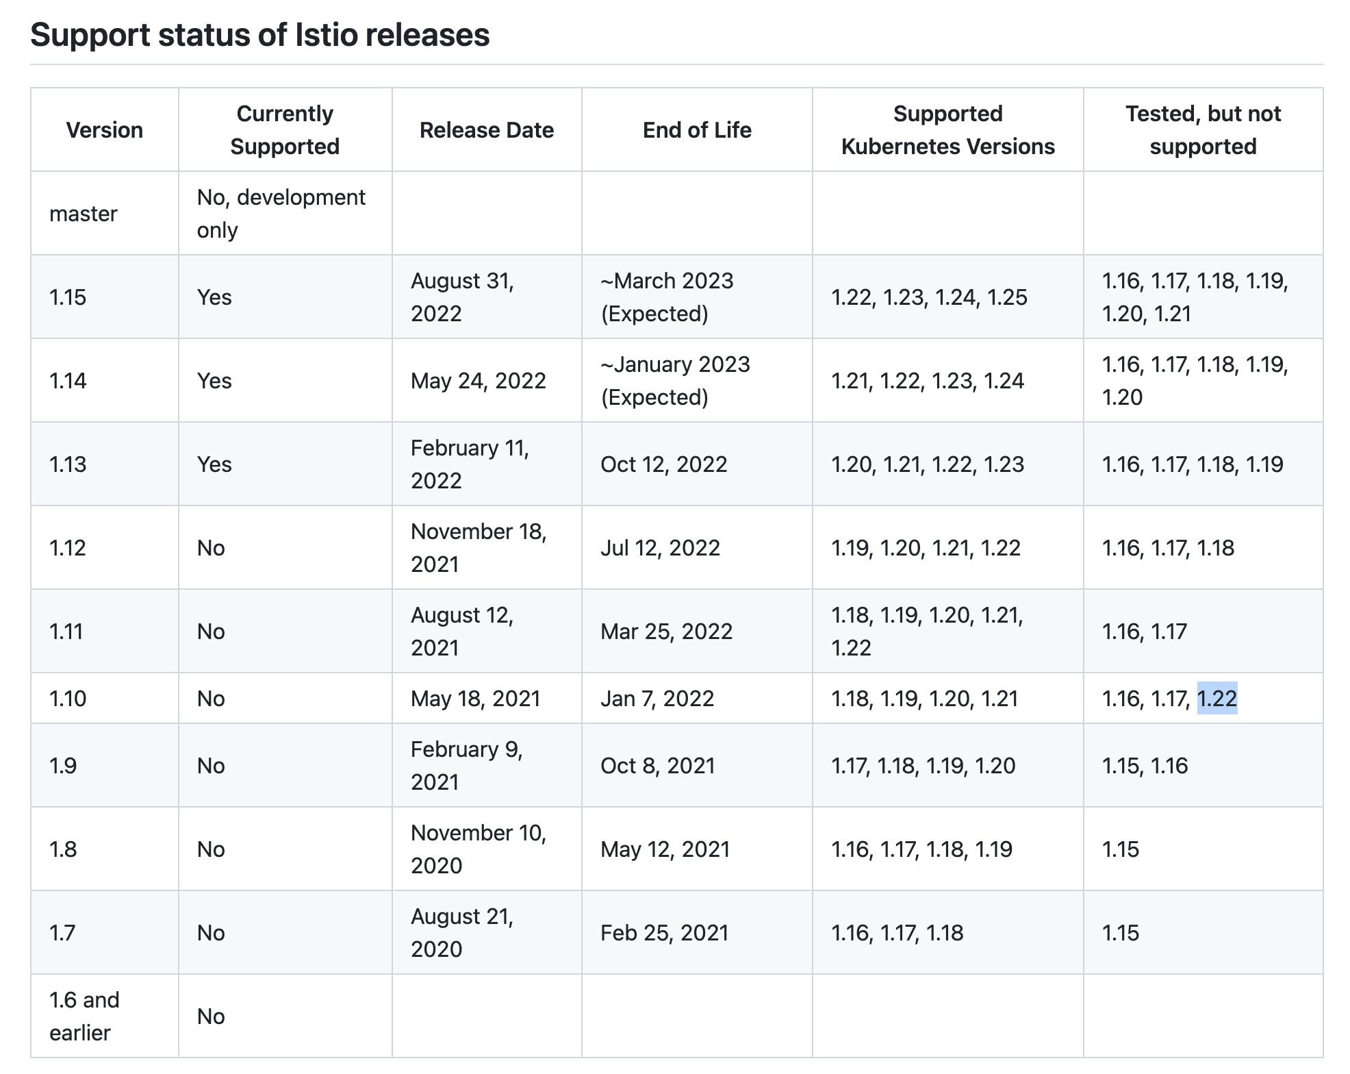Click 'No, development only' cell

(285, 213)
